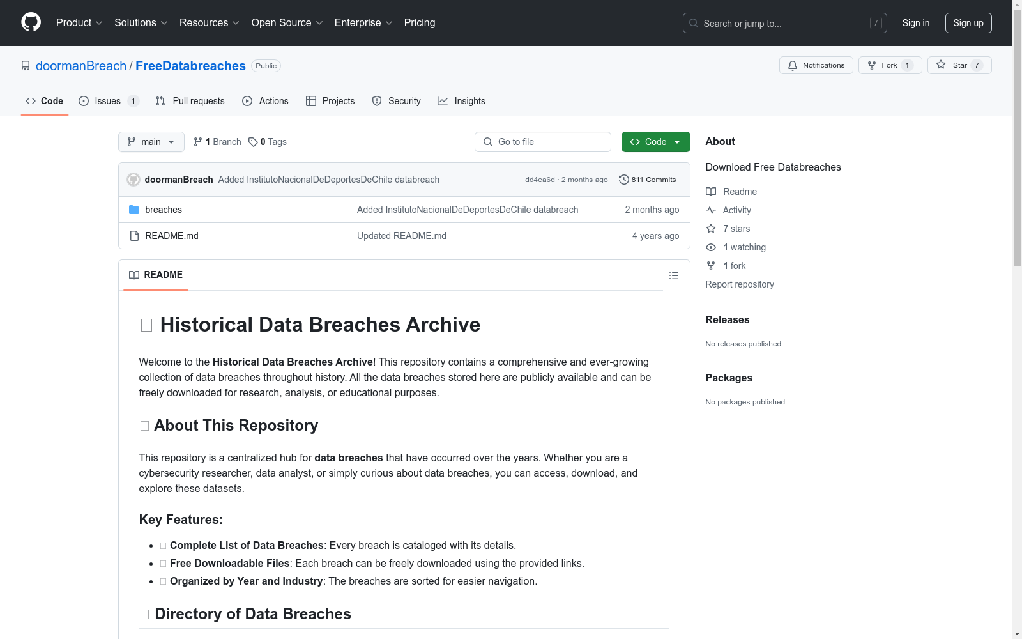The height and width of the screenshot is (639, 1022).
Task: Select the Code tab
Action: (45, 101)
